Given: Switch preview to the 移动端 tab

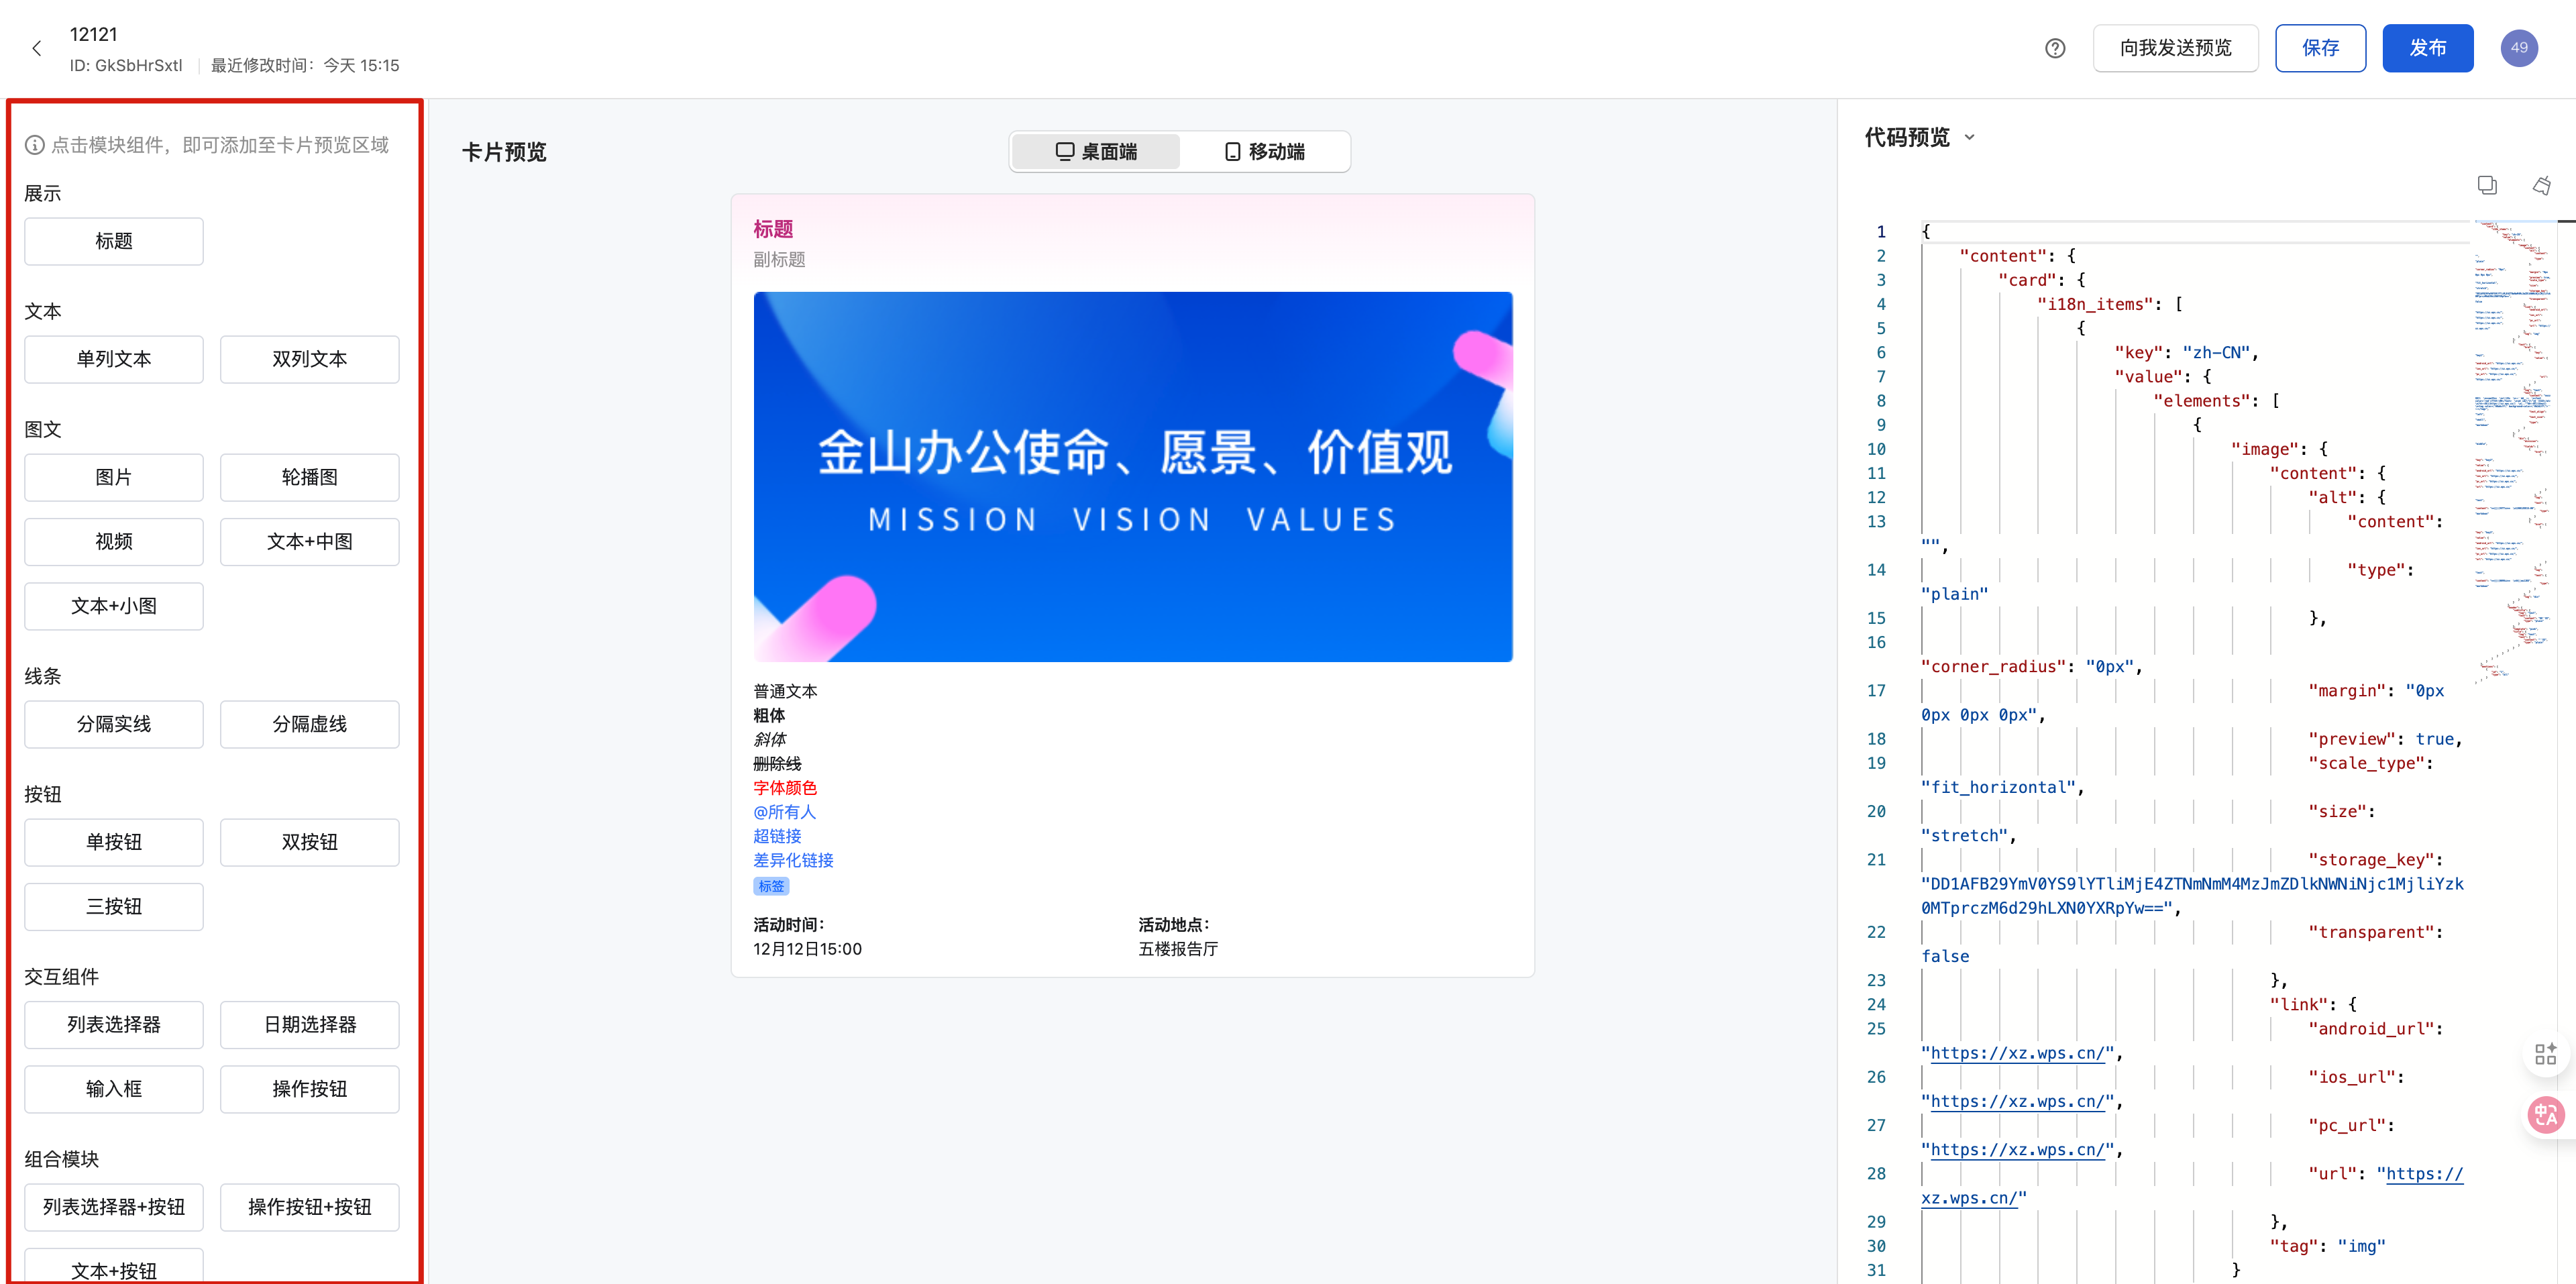Looking at the screenshot, I should (x=1267, y=151).
